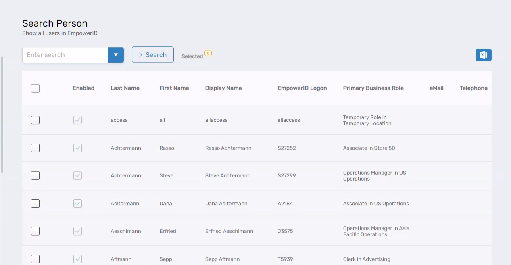Click role Temporary Role in Temporary Location
Image resolution: width=511 pixels, height=265 pixels.
pos(367,120)
